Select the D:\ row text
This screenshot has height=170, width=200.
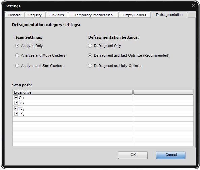pos(21,103)
